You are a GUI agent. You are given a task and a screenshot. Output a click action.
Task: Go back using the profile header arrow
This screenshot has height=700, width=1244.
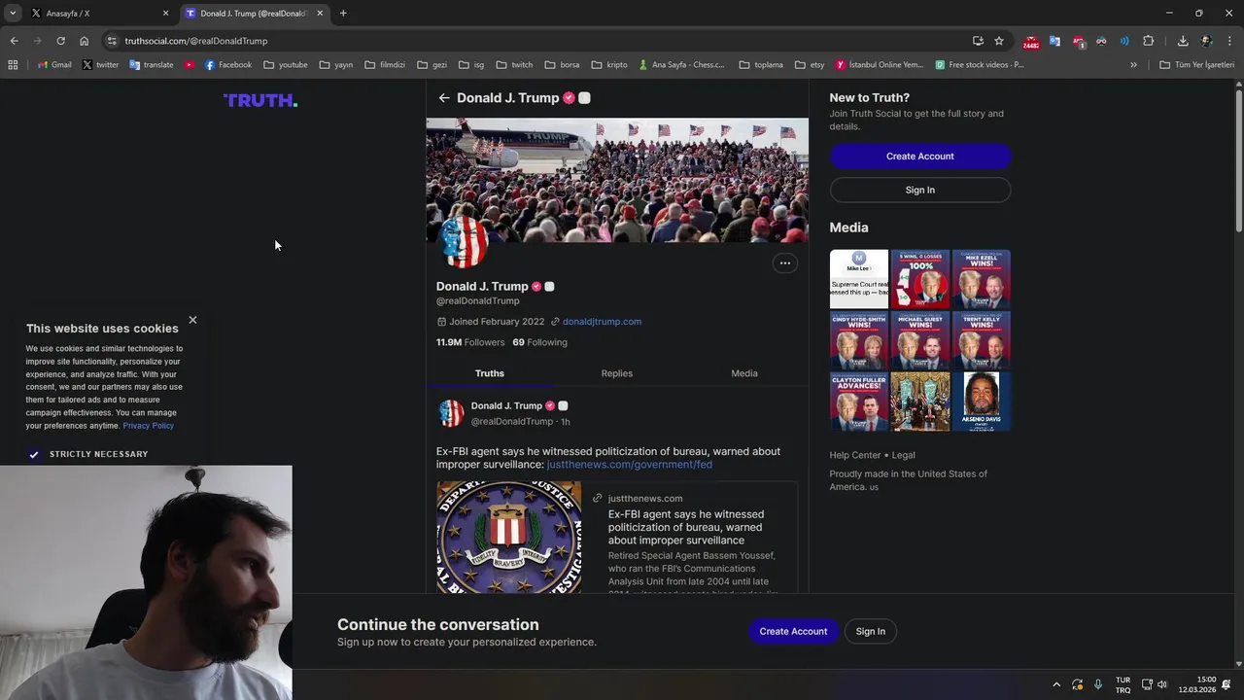(x=444, y=98)
